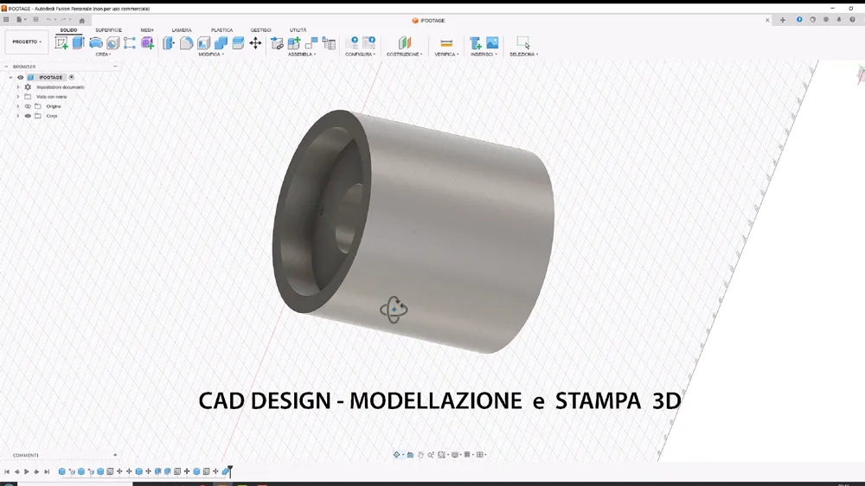865x486 pixels.
Task: Activate the Move/Copy arrows tool
Action: click(x=255, y=43)
